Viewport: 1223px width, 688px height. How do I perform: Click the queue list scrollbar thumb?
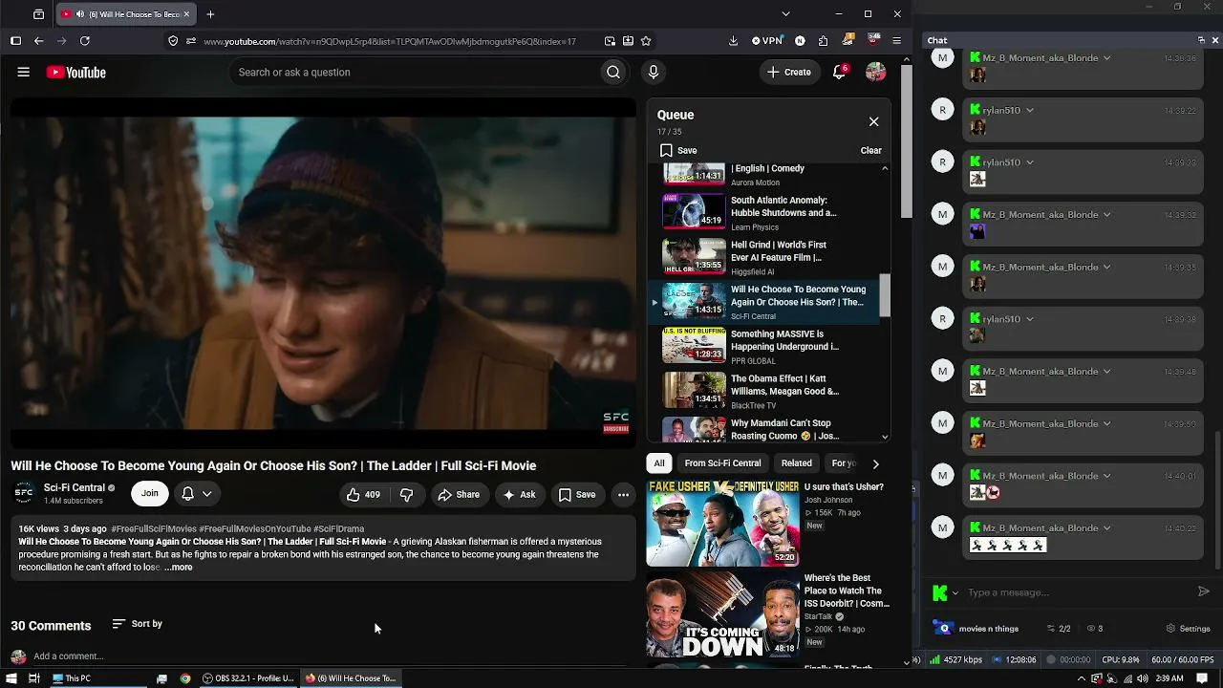pos(885,296)
